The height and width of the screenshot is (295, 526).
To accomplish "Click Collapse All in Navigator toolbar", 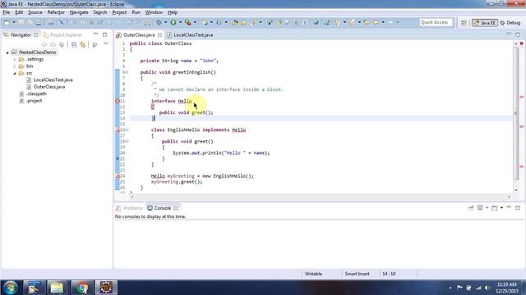I will 74,44.
